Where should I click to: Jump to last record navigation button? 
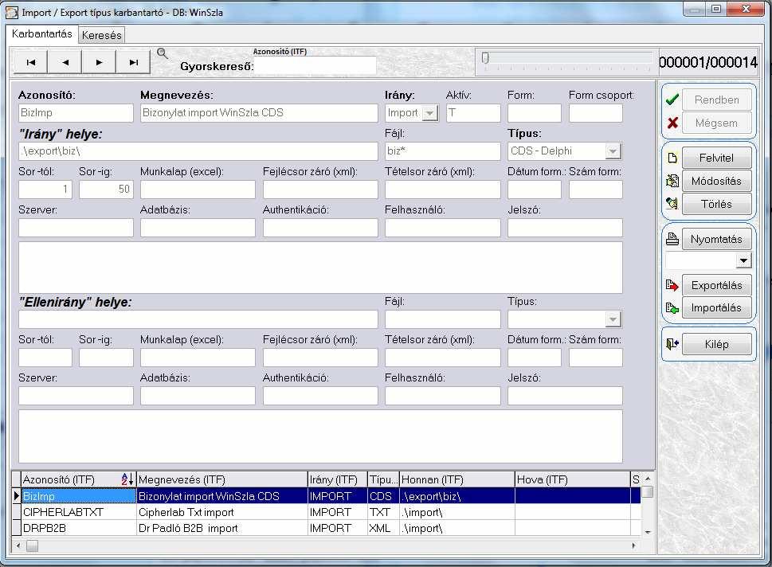[133, 62]
